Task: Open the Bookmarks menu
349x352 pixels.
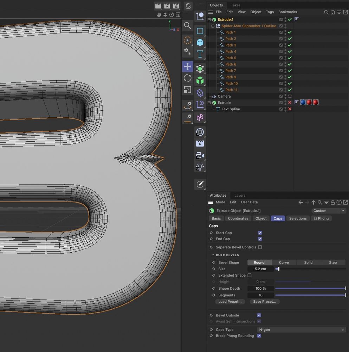Action: [287, 12]
